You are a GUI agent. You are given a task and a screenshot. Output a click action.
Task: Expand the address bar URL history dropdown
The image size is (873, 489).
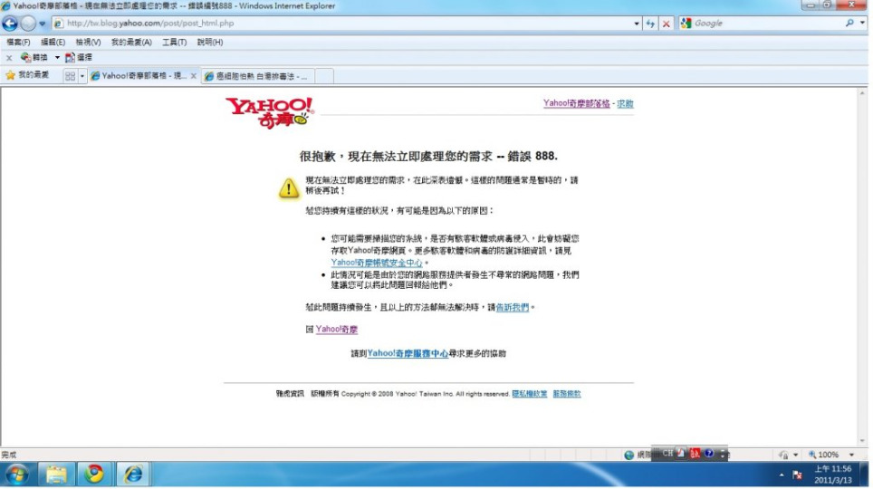point(637,24)
